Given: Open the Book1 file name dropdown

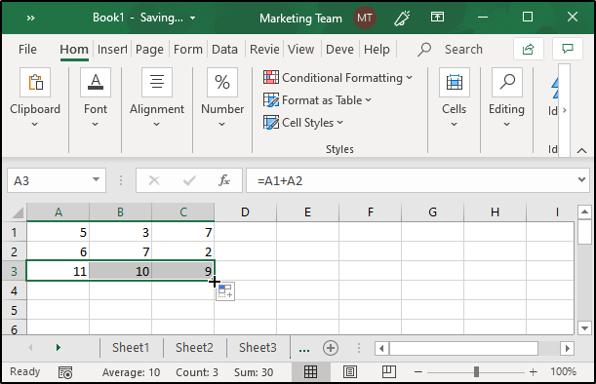Looking at the screenshot, I should point(193,18).
